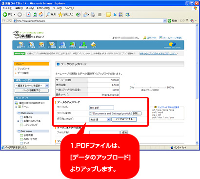Viewport: 200px width, 179px height.
Task: Click the ログアウト link
Action: [152, 38]
